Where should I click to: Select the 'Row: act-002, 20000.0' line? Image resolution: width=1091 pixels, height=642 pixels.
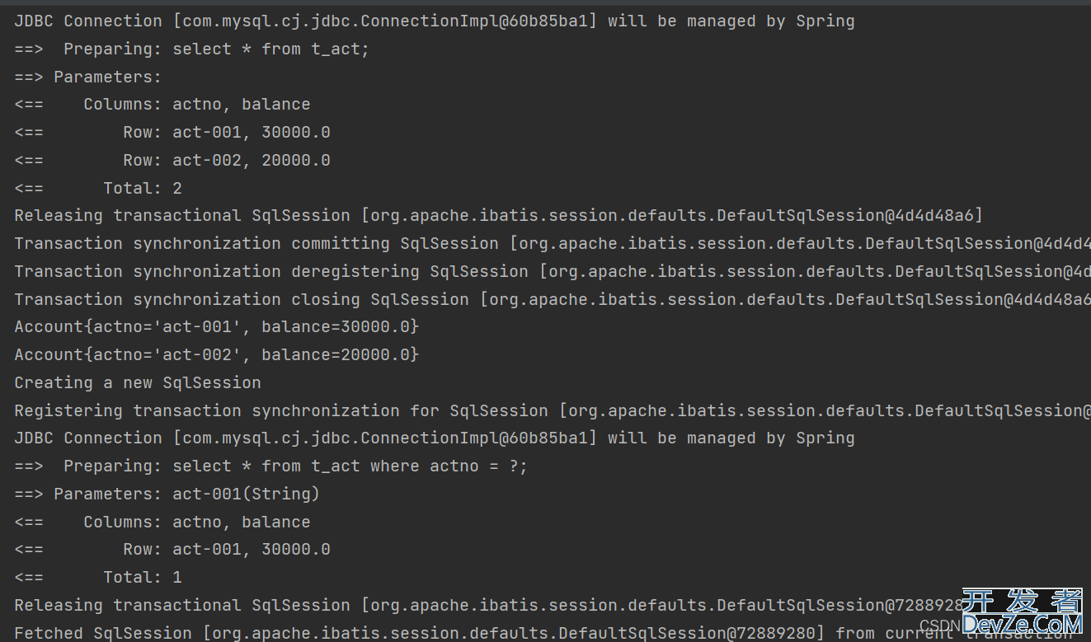[172, 160]
